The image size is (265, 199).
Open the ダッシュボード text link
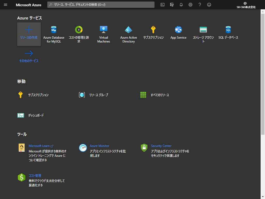click(x=36, y=115)
